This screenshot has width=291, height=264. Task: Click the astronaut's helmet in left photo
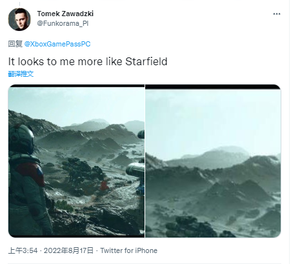pos(21,138)
